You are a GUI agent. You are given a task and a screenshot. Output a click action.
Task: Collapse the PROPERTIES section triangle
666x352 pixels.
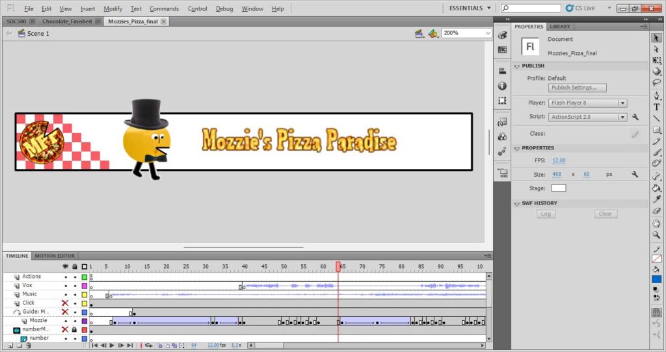pos(517,149)
